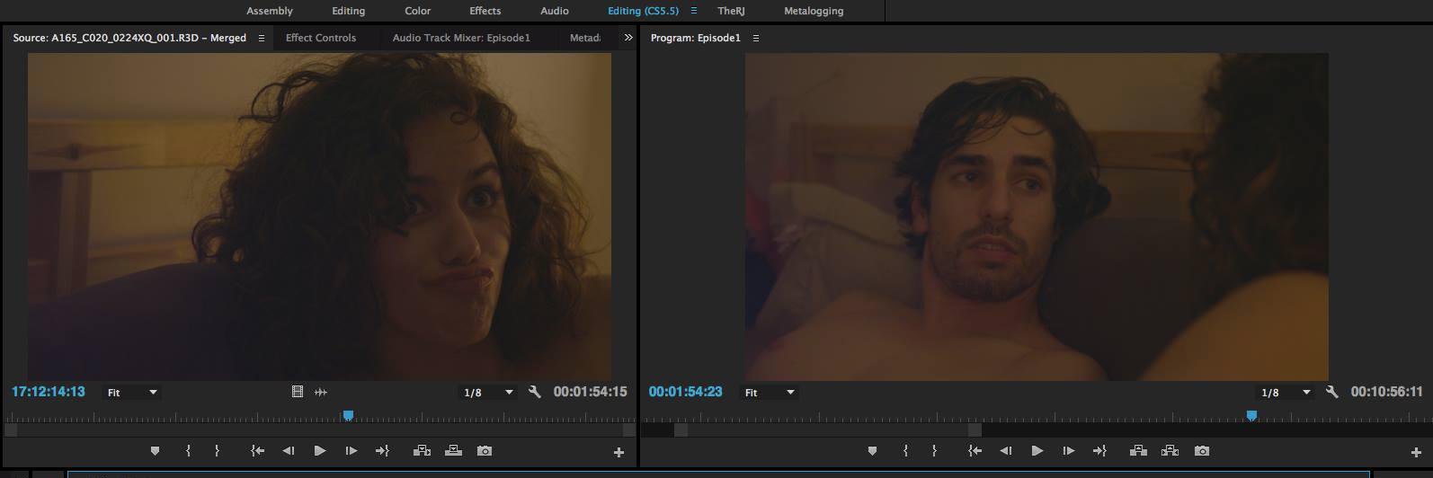Select the Program: Episode1 tab
Screen dimensions: 1433x478
point(695,39)
